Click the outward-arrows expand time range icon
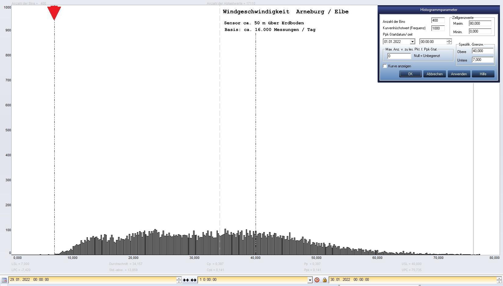This screenshot has height=286, width=503. 193,280
